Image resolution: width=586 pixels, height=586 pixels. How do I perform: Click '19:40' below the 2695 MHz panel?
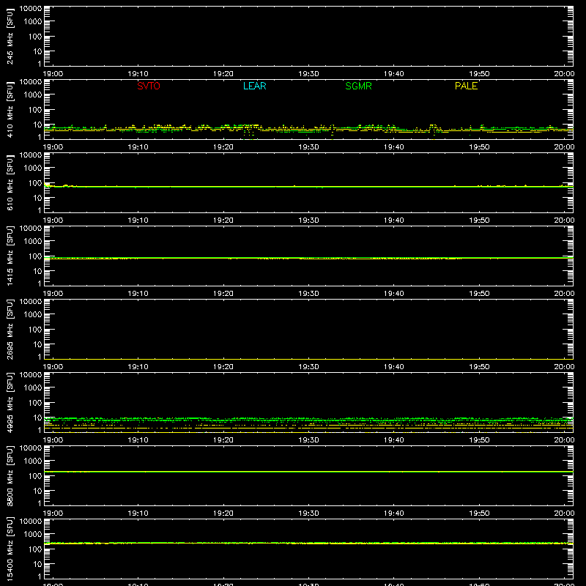pyautogui.click(x=394, y=367)
